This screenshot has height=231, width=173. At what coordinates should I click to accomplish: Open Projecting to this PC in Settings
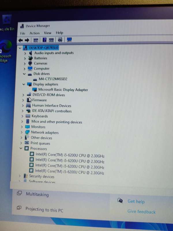pyautogui.click(x=44, y=210)
